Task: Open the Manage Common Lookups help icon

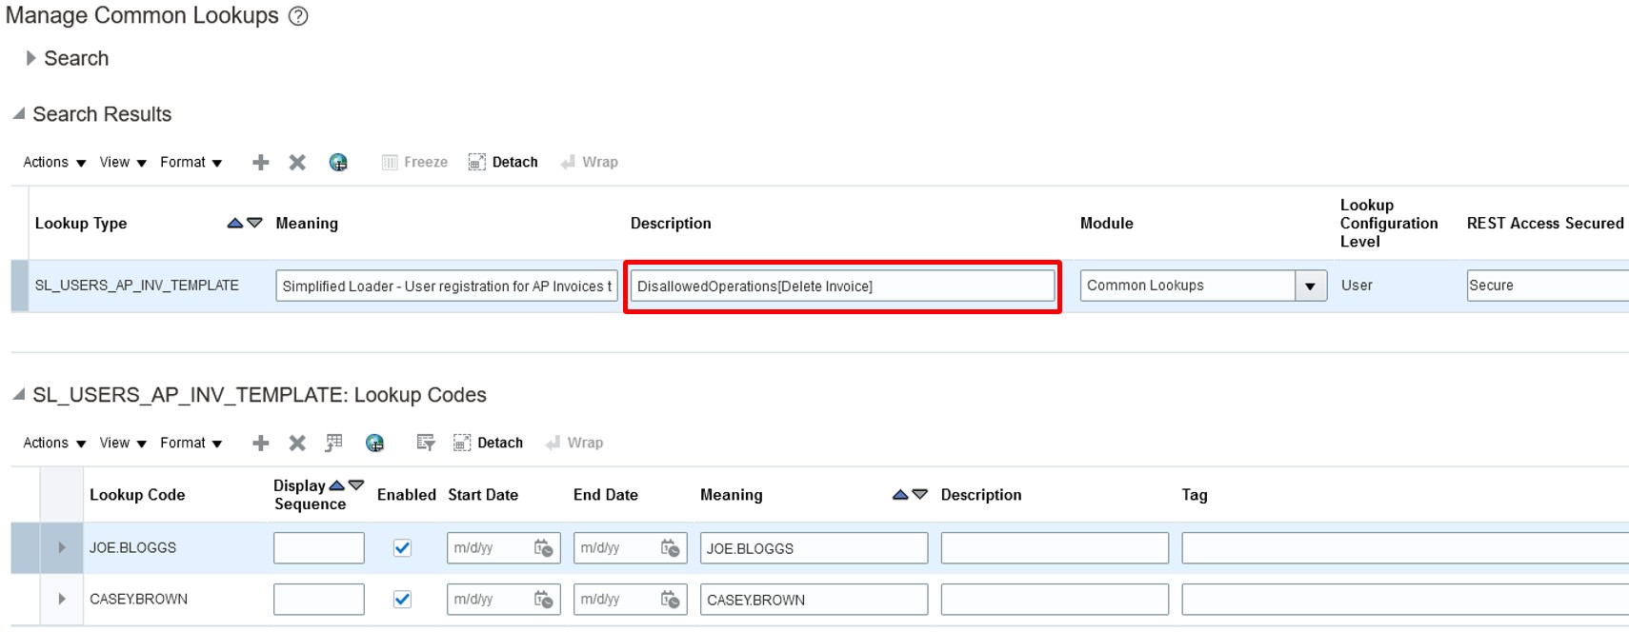Action: click(298, 16)
